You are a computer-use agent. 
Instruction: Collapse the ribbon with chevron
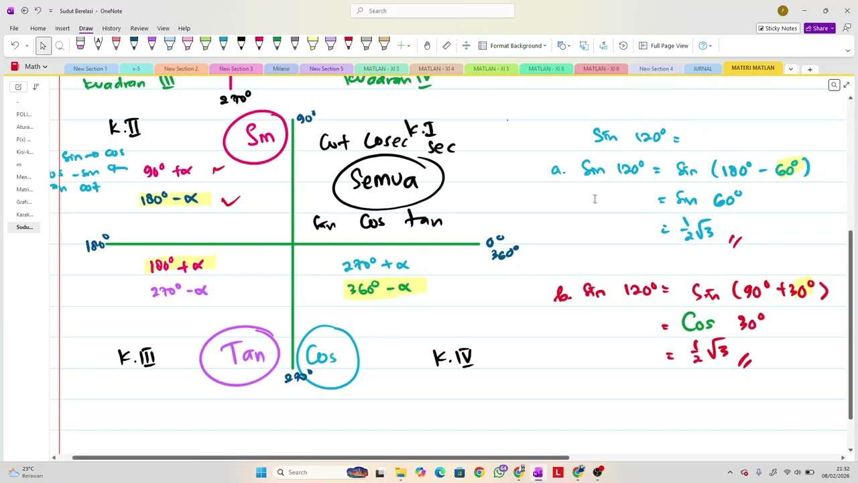point(847,51)
